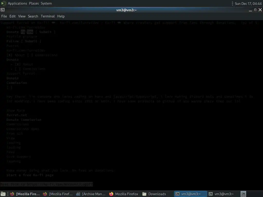The height and width of the screenshot is (197, 263).
Task: Click the show desktop icon in bottom panel
Action: [3, 194]
